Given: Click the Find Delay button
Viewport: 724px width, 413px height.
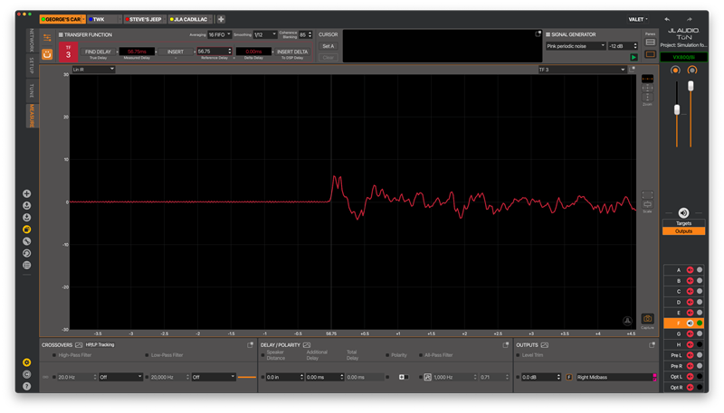Looking at the screenshot, I should [x=98, y=52].
